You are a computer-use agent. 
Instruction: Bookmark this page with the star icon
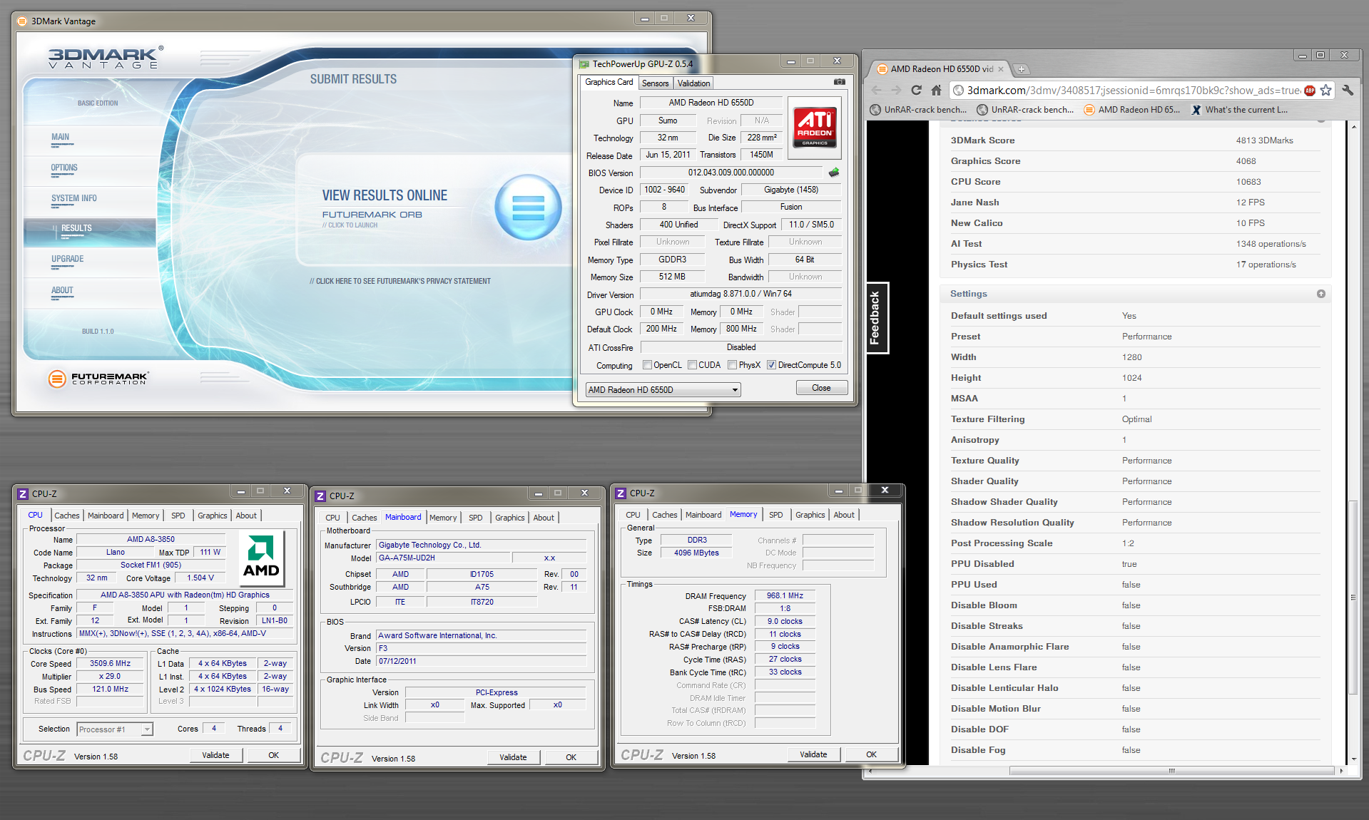click(x=1326, y=90)
